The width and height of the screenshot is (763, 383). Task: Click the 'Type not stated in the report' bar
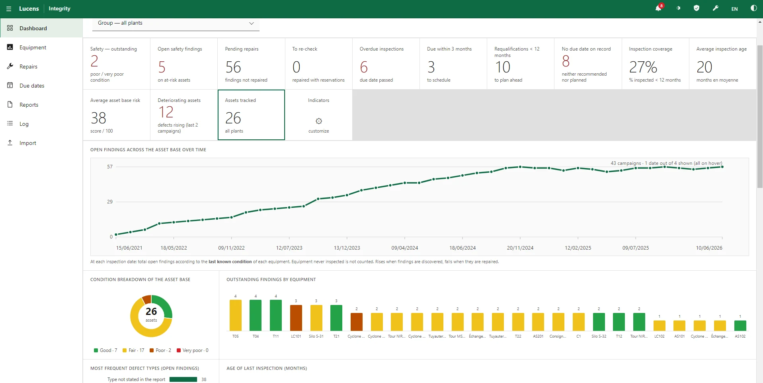point(183,379)
